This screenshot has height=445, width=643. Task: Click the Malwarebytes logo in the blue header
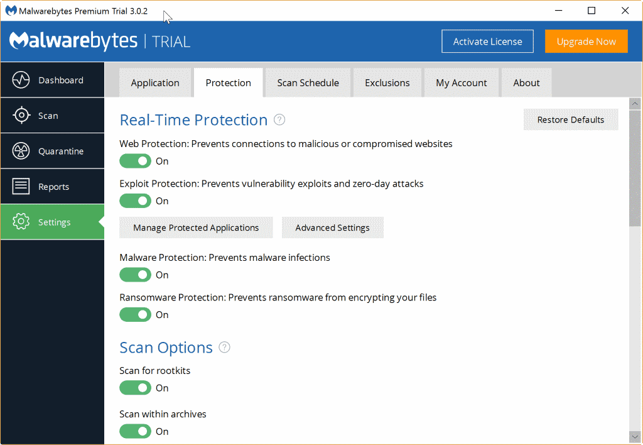[x=73, y=41]
